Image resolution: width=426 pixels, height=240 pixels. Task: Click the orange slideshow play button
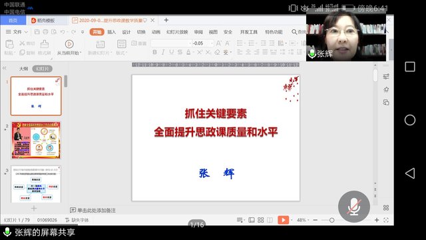[283, 220]
